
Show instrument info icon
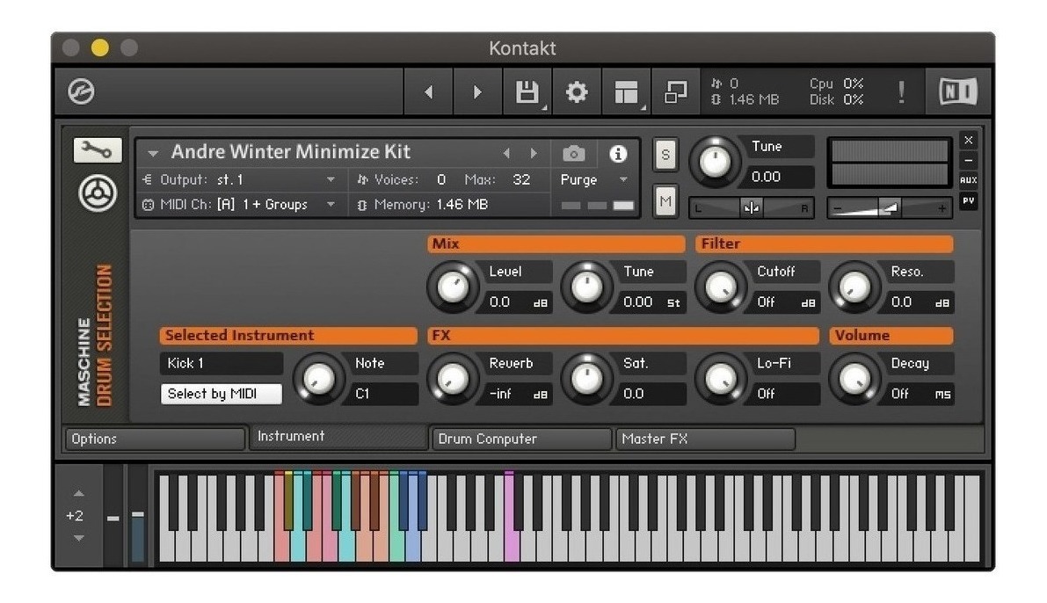point(618,154)
